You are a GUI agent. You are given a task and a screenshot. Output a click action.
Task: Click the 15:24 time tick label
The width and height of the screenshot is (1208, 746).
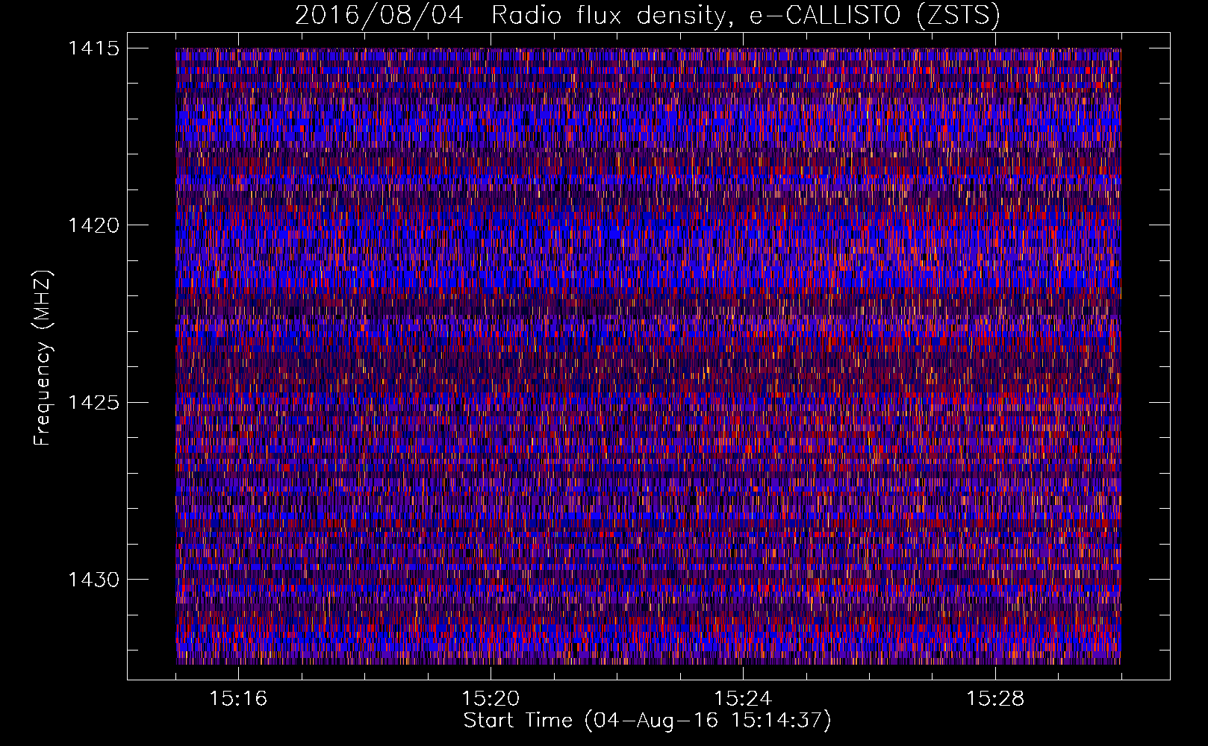[743, 699]
